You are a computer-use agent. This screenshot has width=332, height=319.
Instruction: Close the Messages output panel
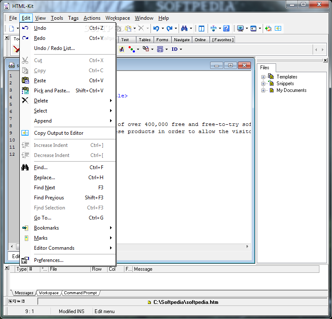(7, 268)
